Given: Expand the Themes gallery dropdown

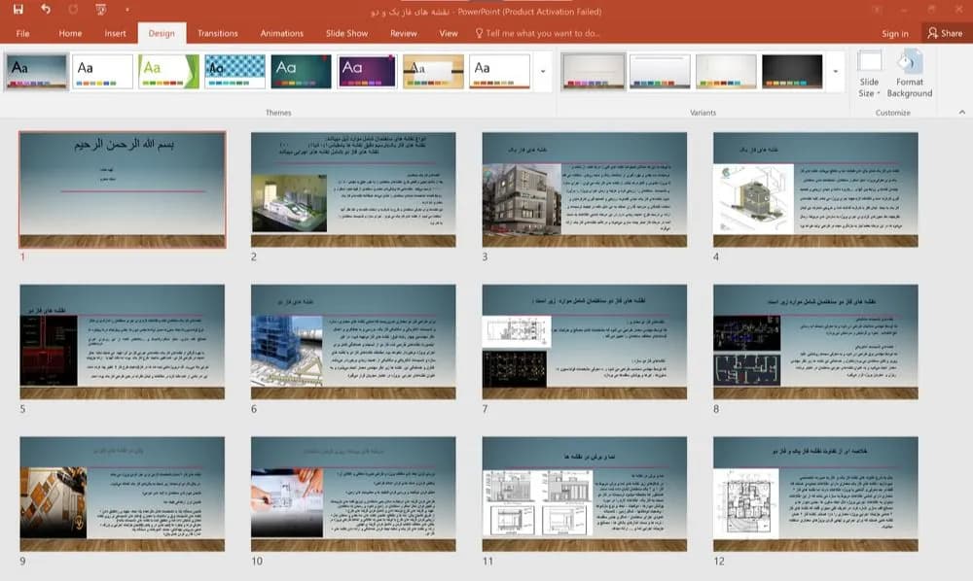Looking at the screenshot, I should 543,71.
